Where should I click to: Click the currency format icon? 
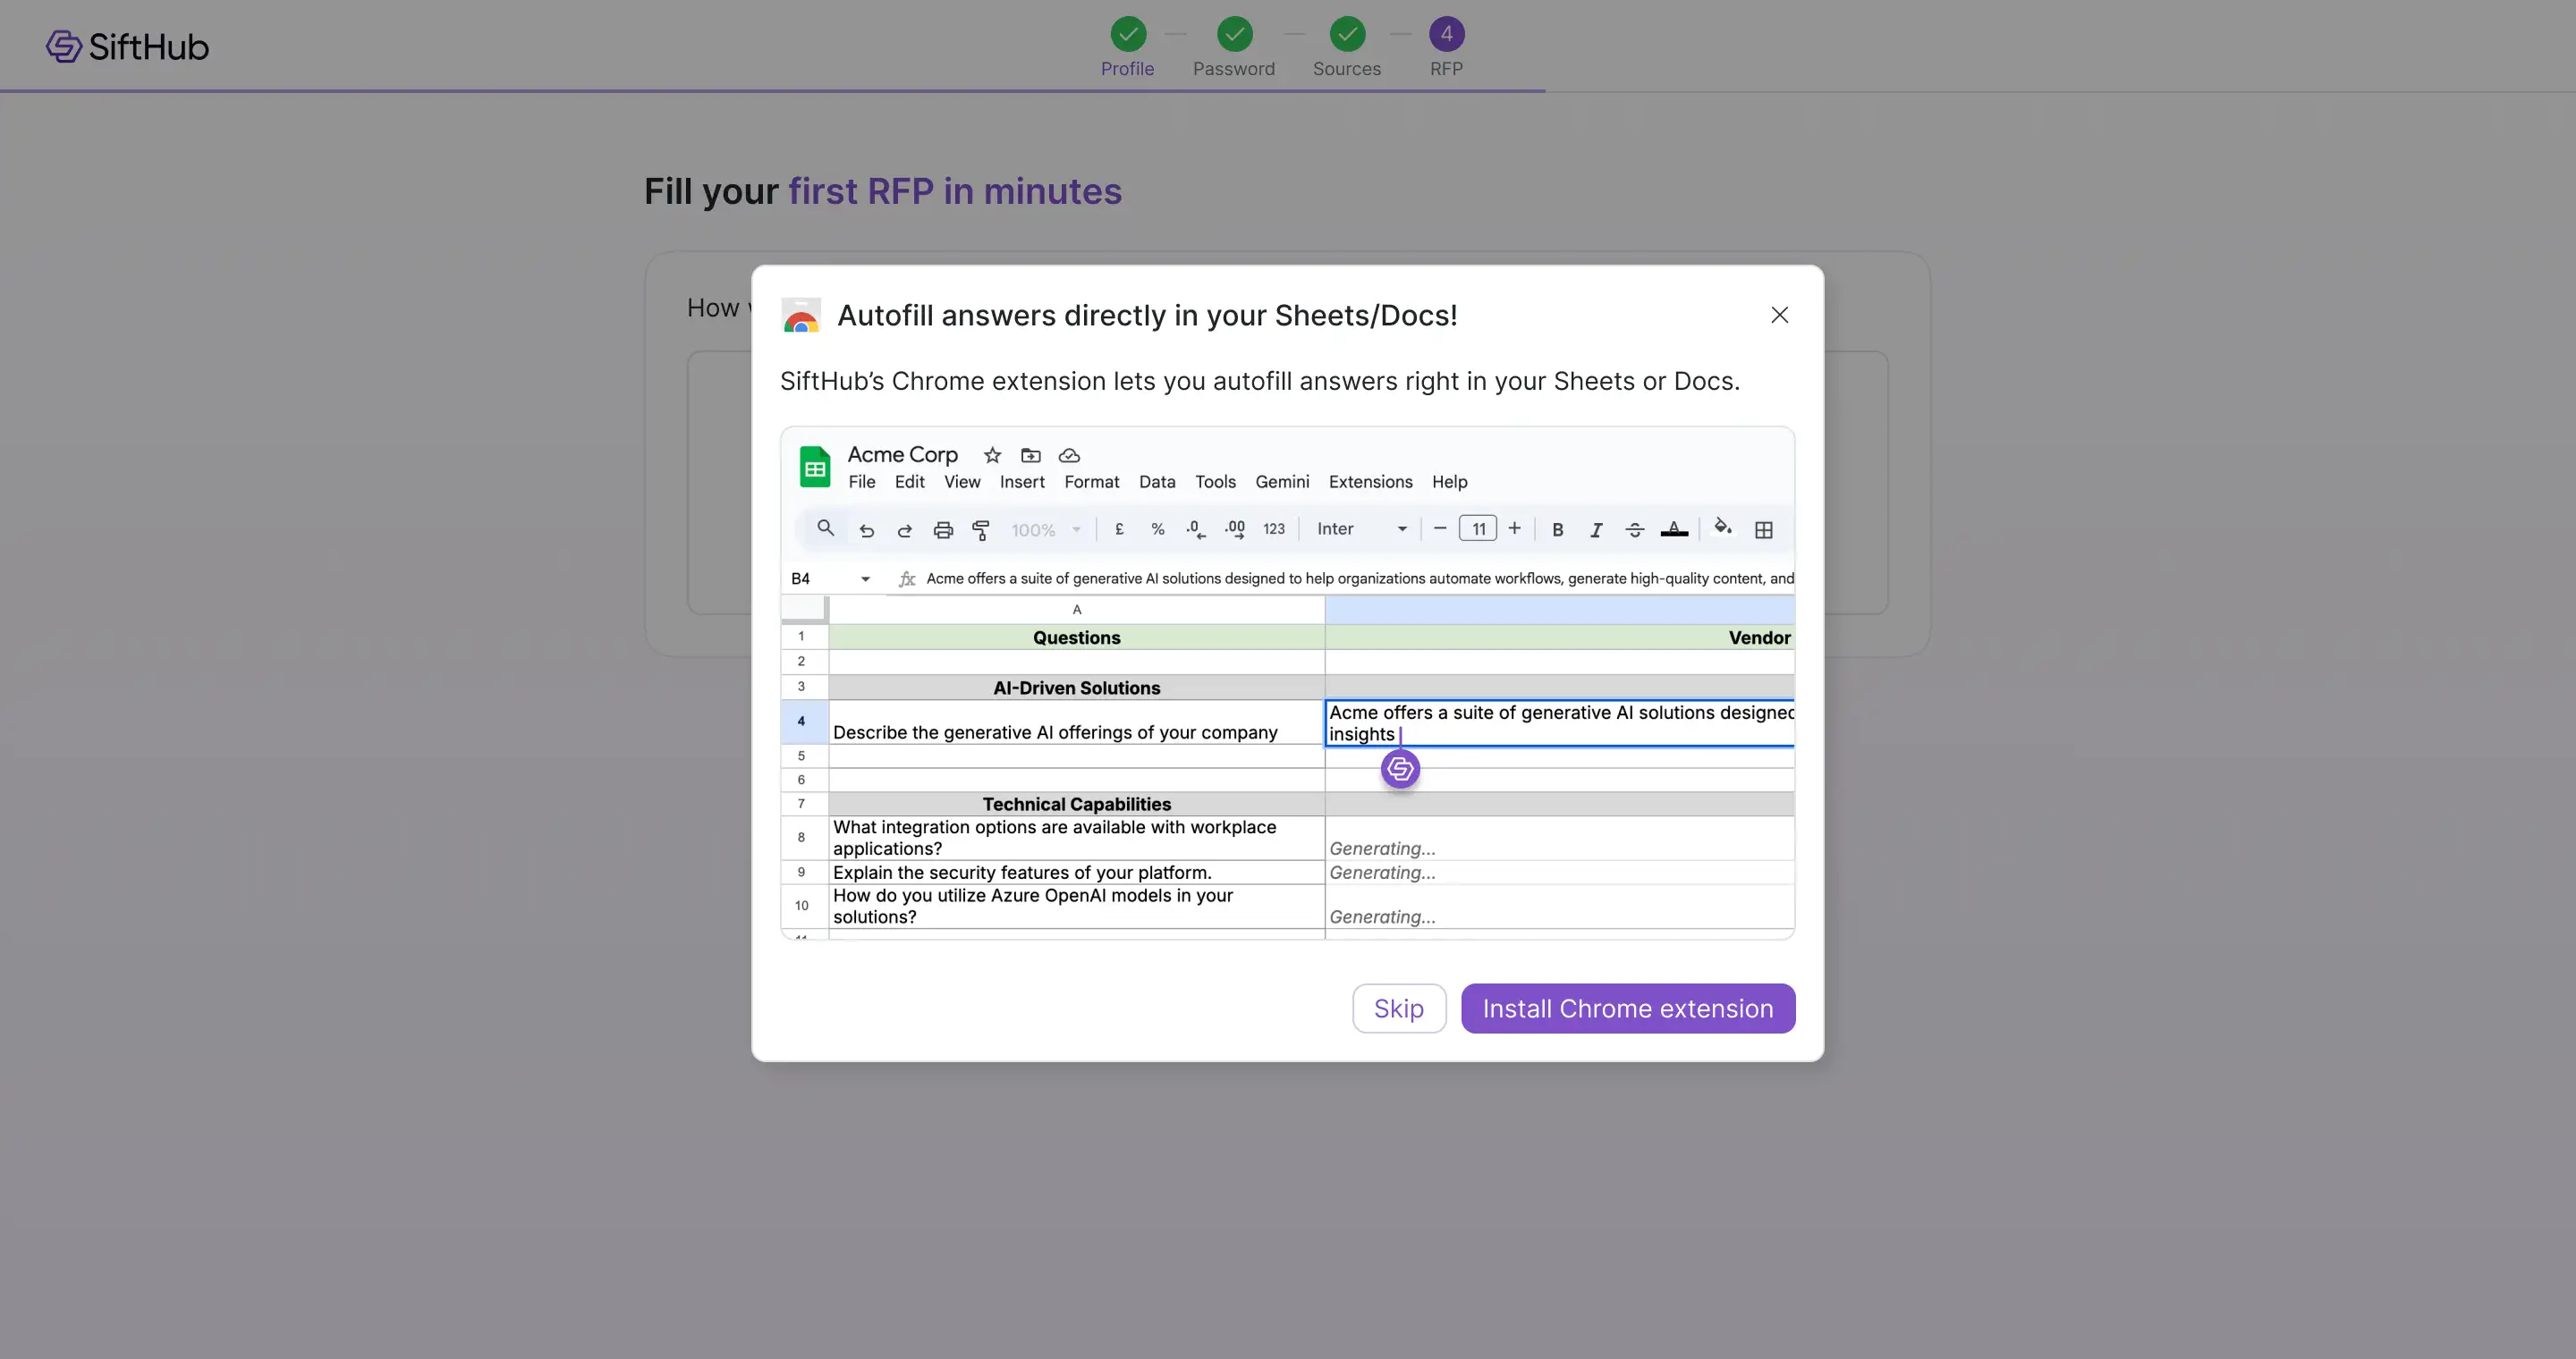[x=1119, y=529]
